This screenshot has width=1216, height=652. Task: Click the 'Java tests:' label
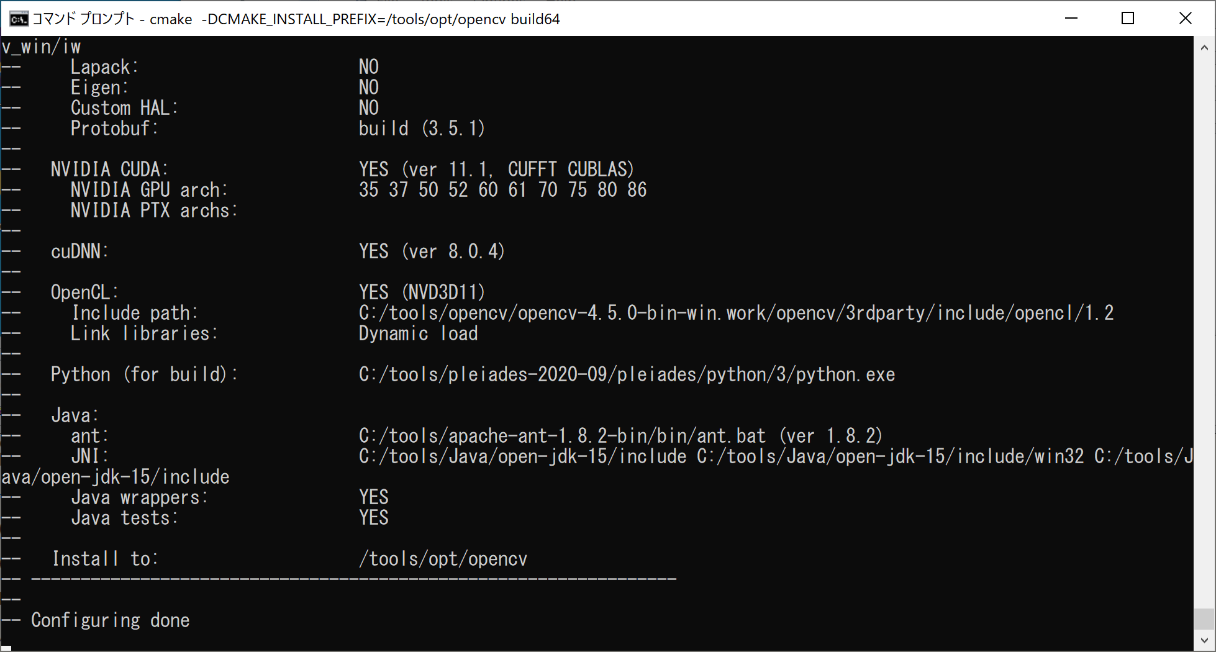124,518
